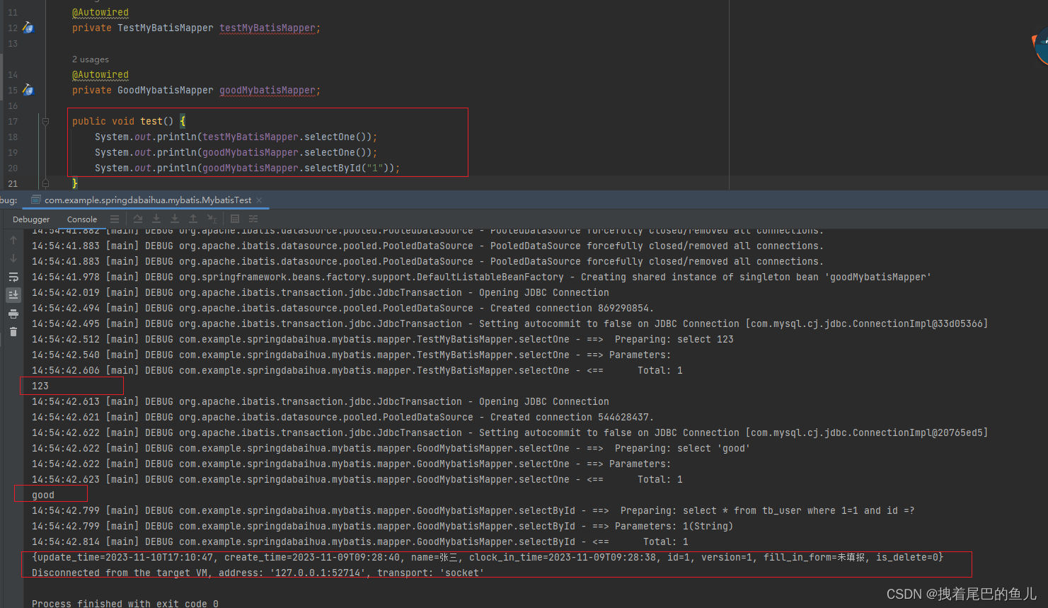Image resolution: width=1048 pixels, height=608 pixels.
Task: Open the debug layout settings icon
Action: tap(115, 219)
